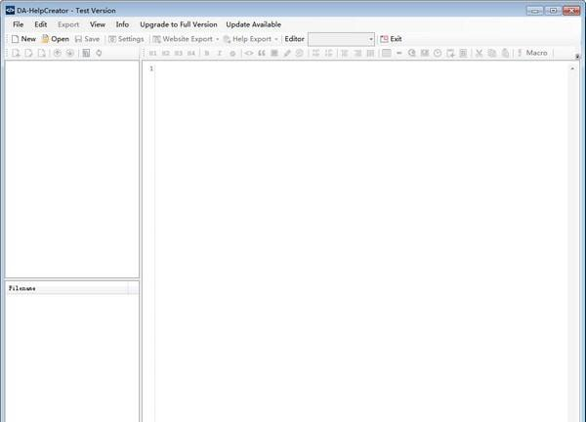Insert a blockquote with quote icon
Viewport: 586px width, 422px height.
pos(262,53)
